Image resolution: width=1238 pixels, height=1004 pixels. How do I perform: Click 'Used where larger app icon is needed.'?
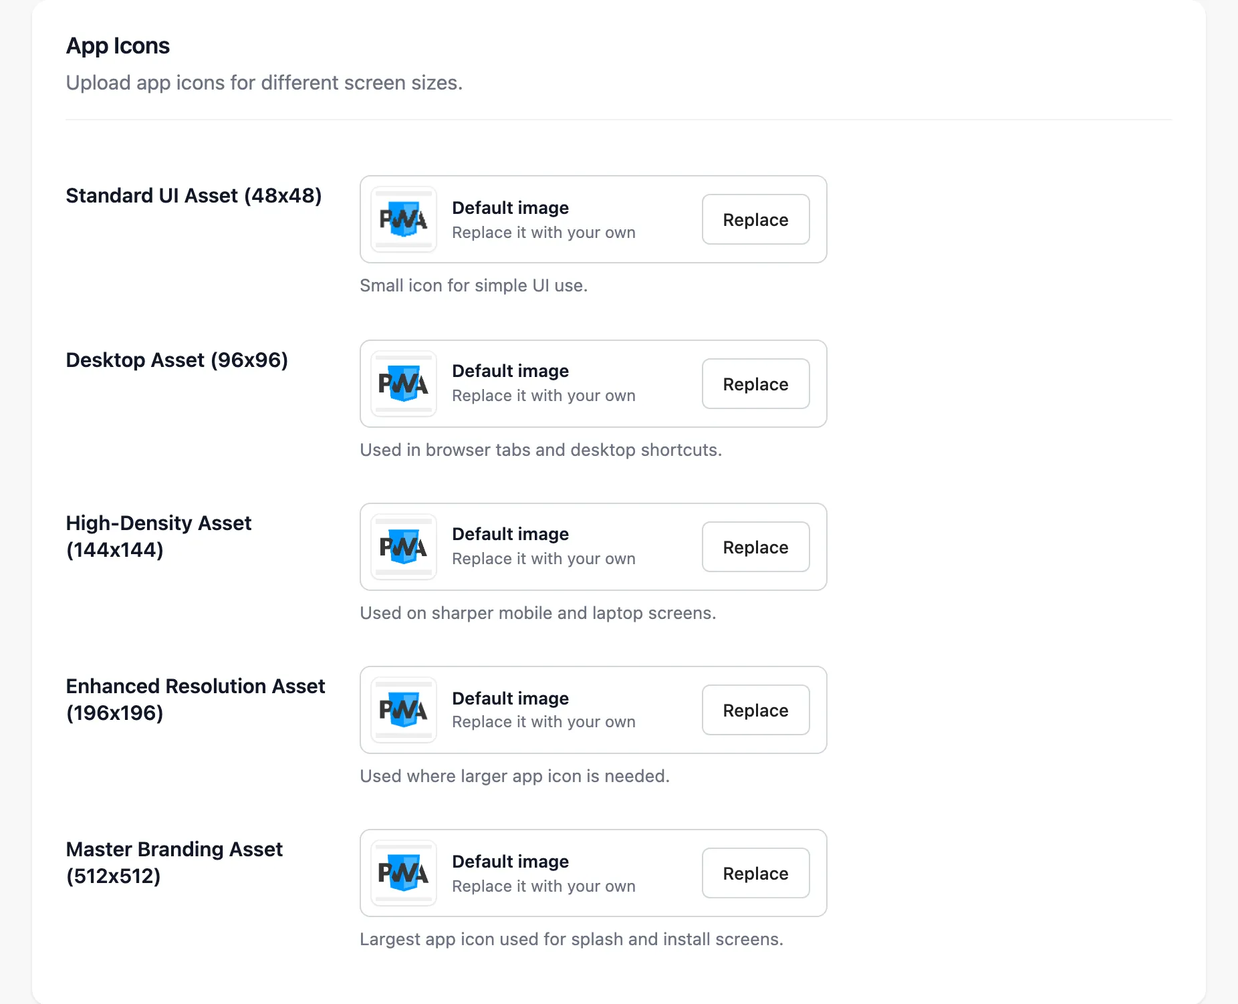point(515,776)
